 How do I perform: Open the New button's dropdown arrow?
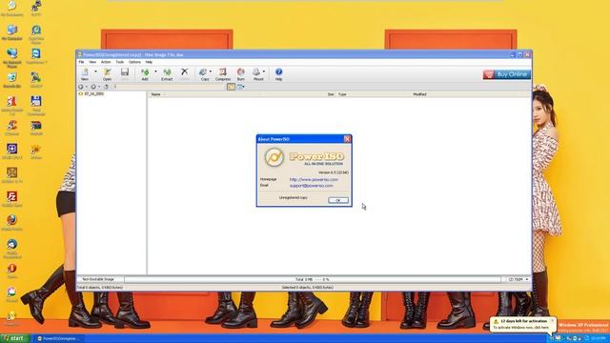[95, 72]
